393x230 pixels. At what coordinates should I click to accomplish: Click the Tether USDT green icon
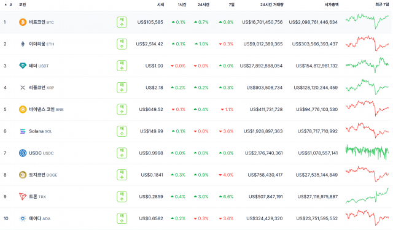(23, 66)
